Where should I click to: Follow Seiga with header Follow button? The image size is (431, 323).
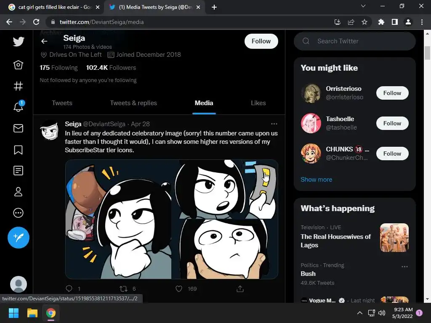261,41
